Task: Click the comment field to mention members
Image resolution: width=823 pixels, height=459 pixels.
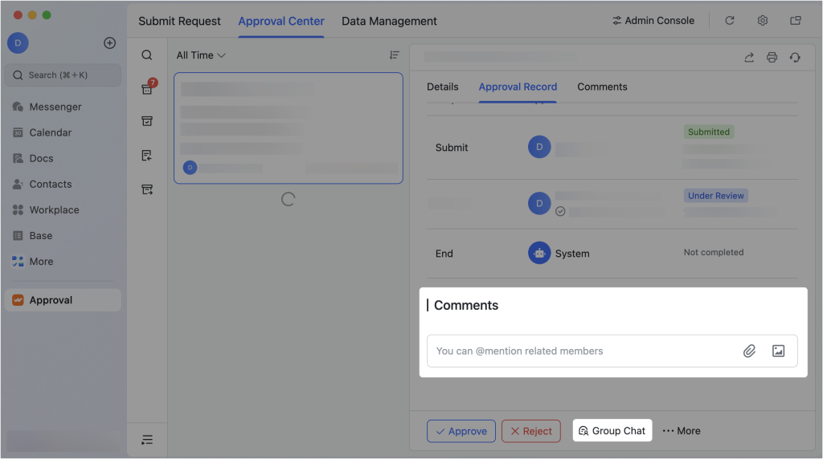Action: pos(579,351)
